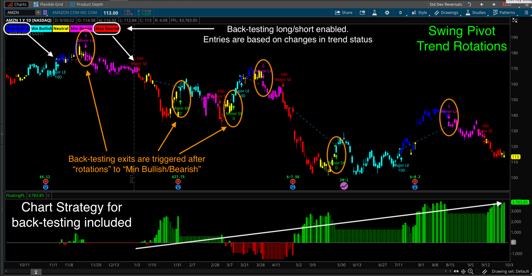Click the Max Bearish red label
This screenshot has width=532, height=276.
[x=107, y=28]
